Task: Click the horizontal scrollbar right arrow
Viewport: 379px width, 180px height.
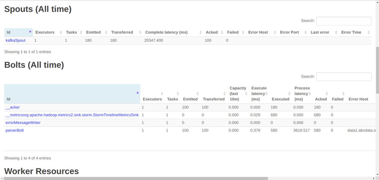Action: point(374,178)
